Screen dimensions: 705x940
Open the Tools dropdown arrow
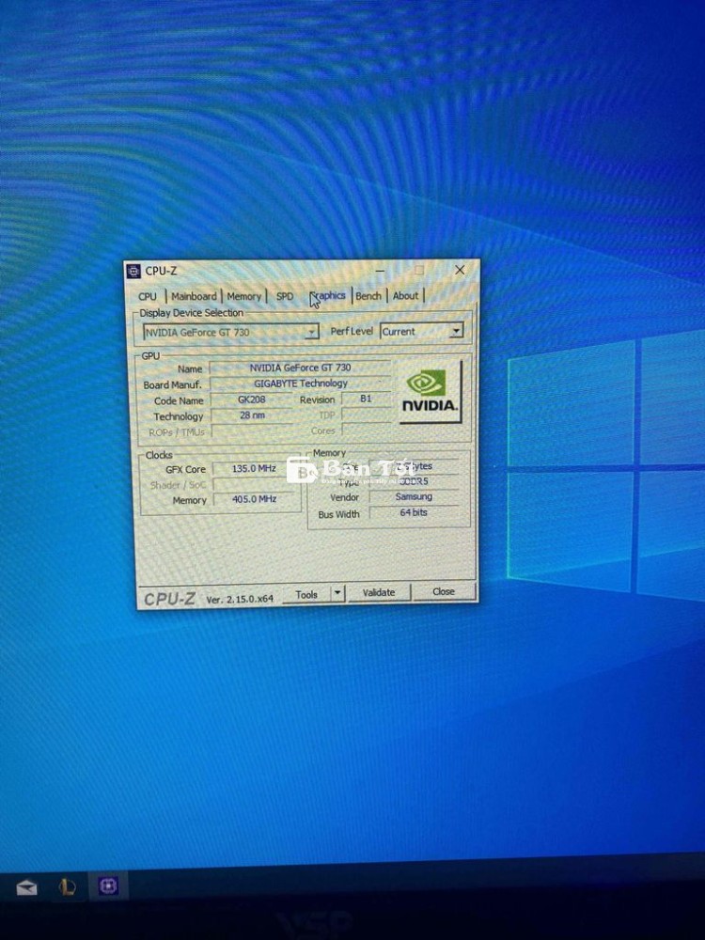tap(337, 593)
